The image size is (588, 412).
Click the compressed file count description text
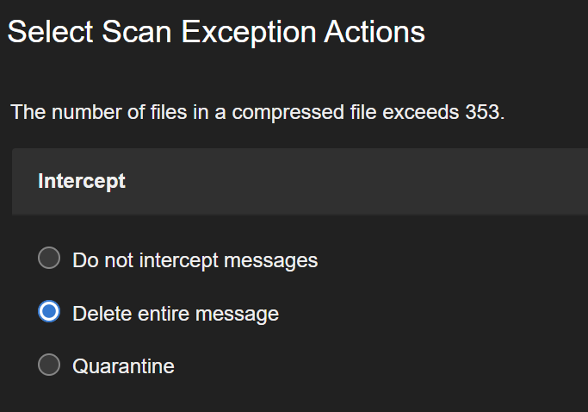point(257,113)
